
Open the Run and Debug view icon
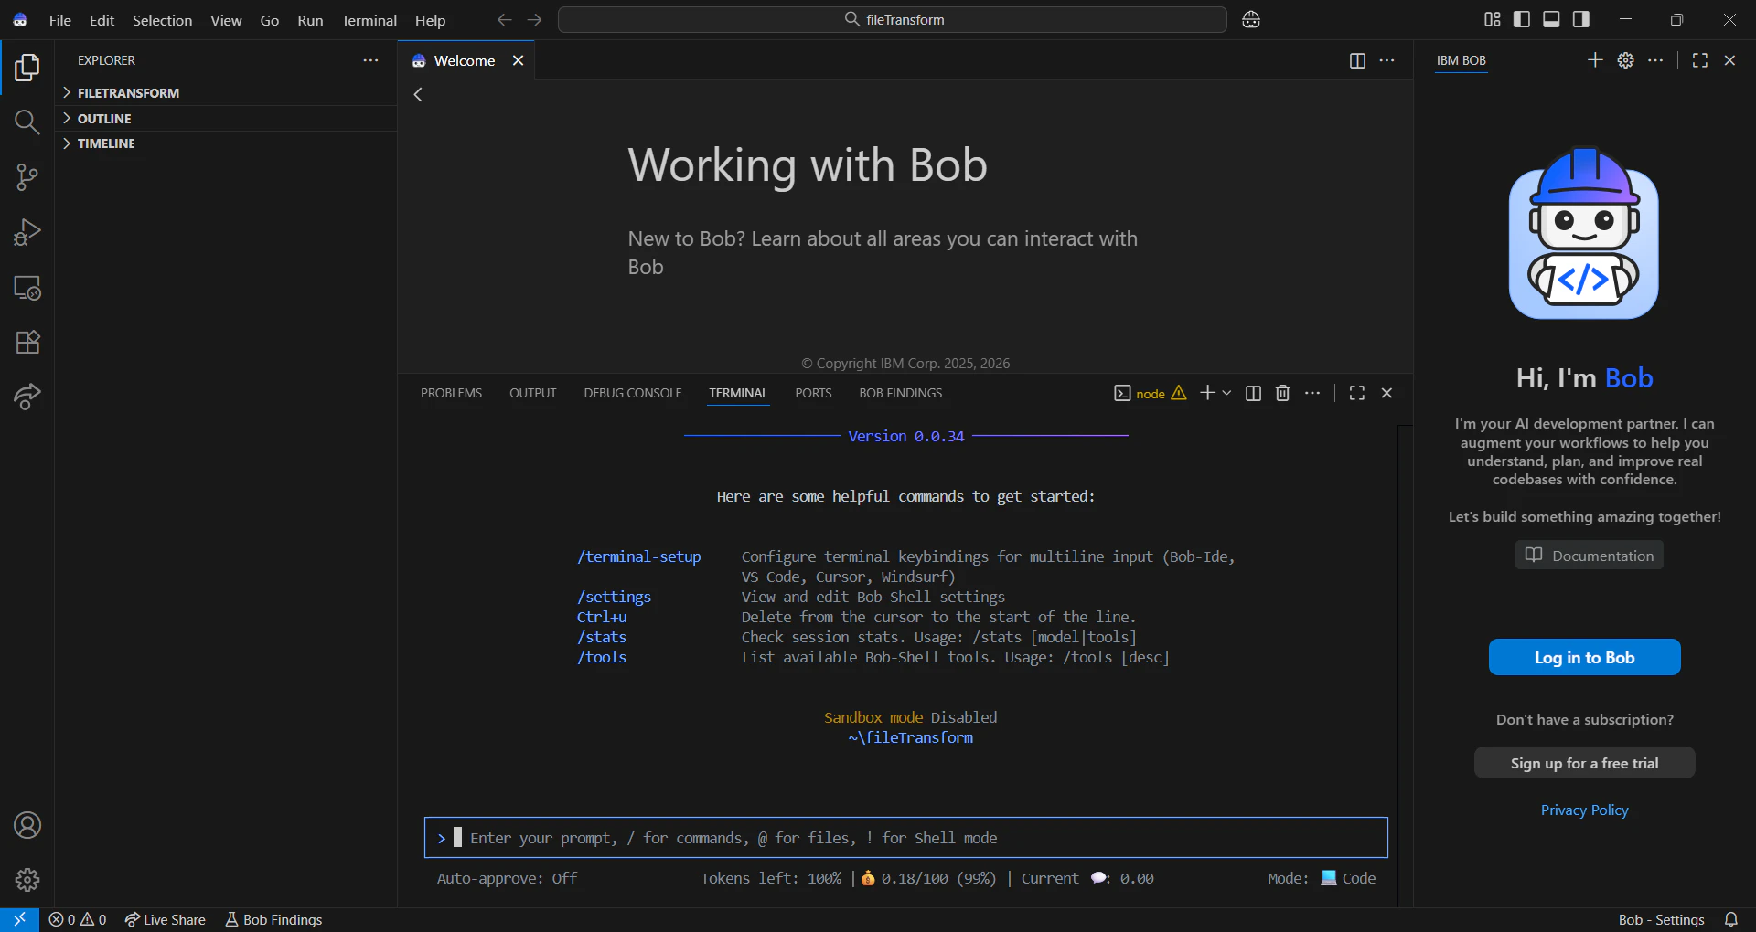pyautogui.click(x=27, y=232)
